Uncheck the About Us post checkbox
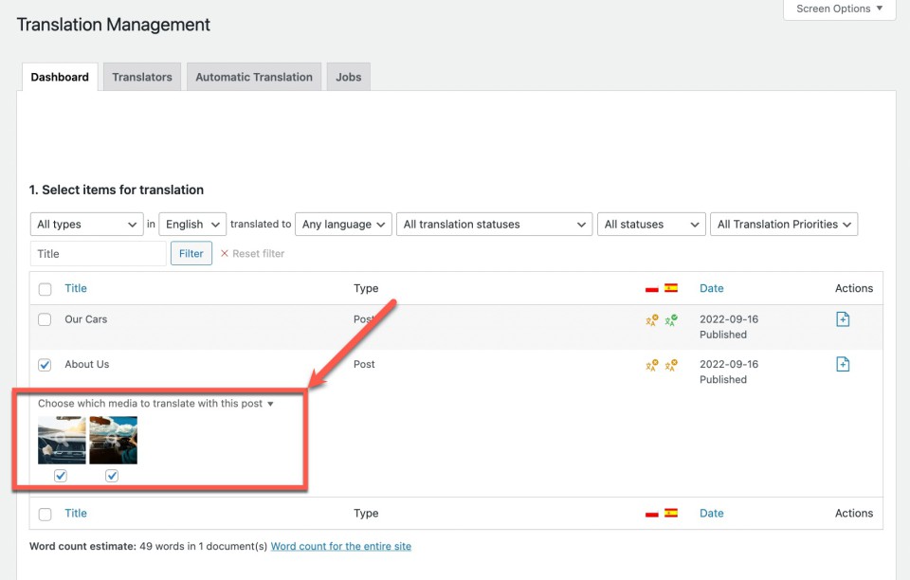Viewport: 910px width, 580px height. (x=45, y=365)
